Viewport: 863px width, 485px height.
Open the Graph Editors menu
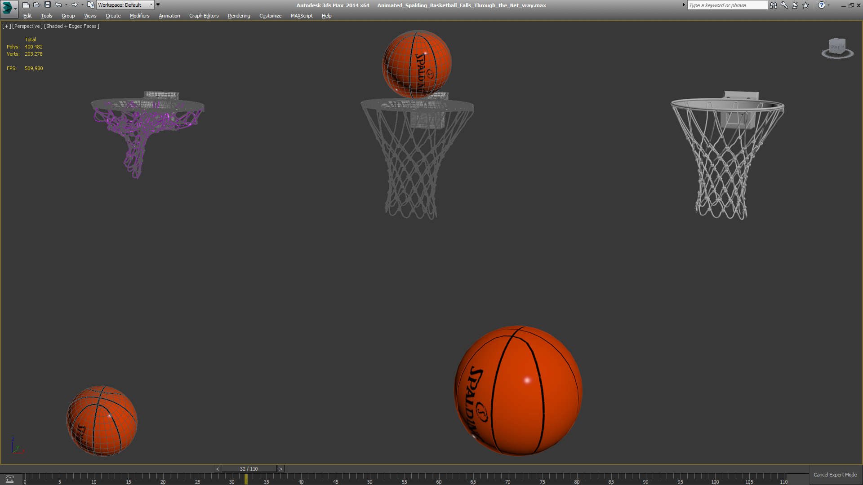click(x=204, y=16)
